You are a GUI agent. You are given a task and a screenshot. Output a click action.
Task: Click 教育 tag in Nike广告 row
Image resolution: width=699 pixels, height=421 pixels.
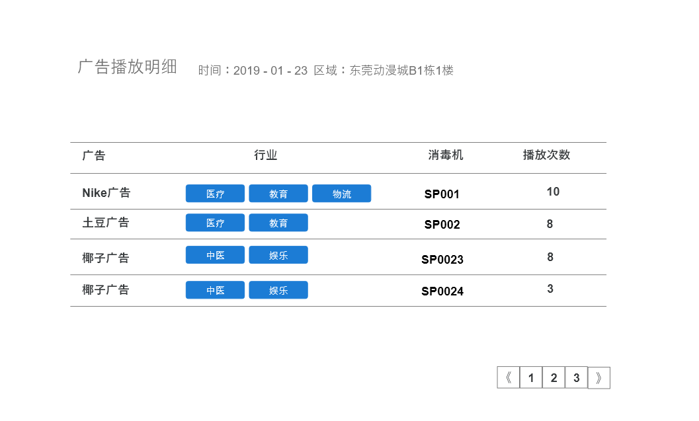pyautogui.click(x=278, y=194)
